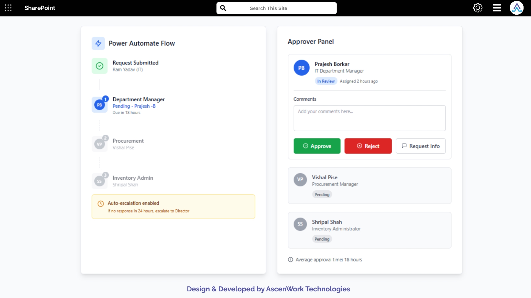Click Shripal Shah's Pending status badge

tap(322, 239)
